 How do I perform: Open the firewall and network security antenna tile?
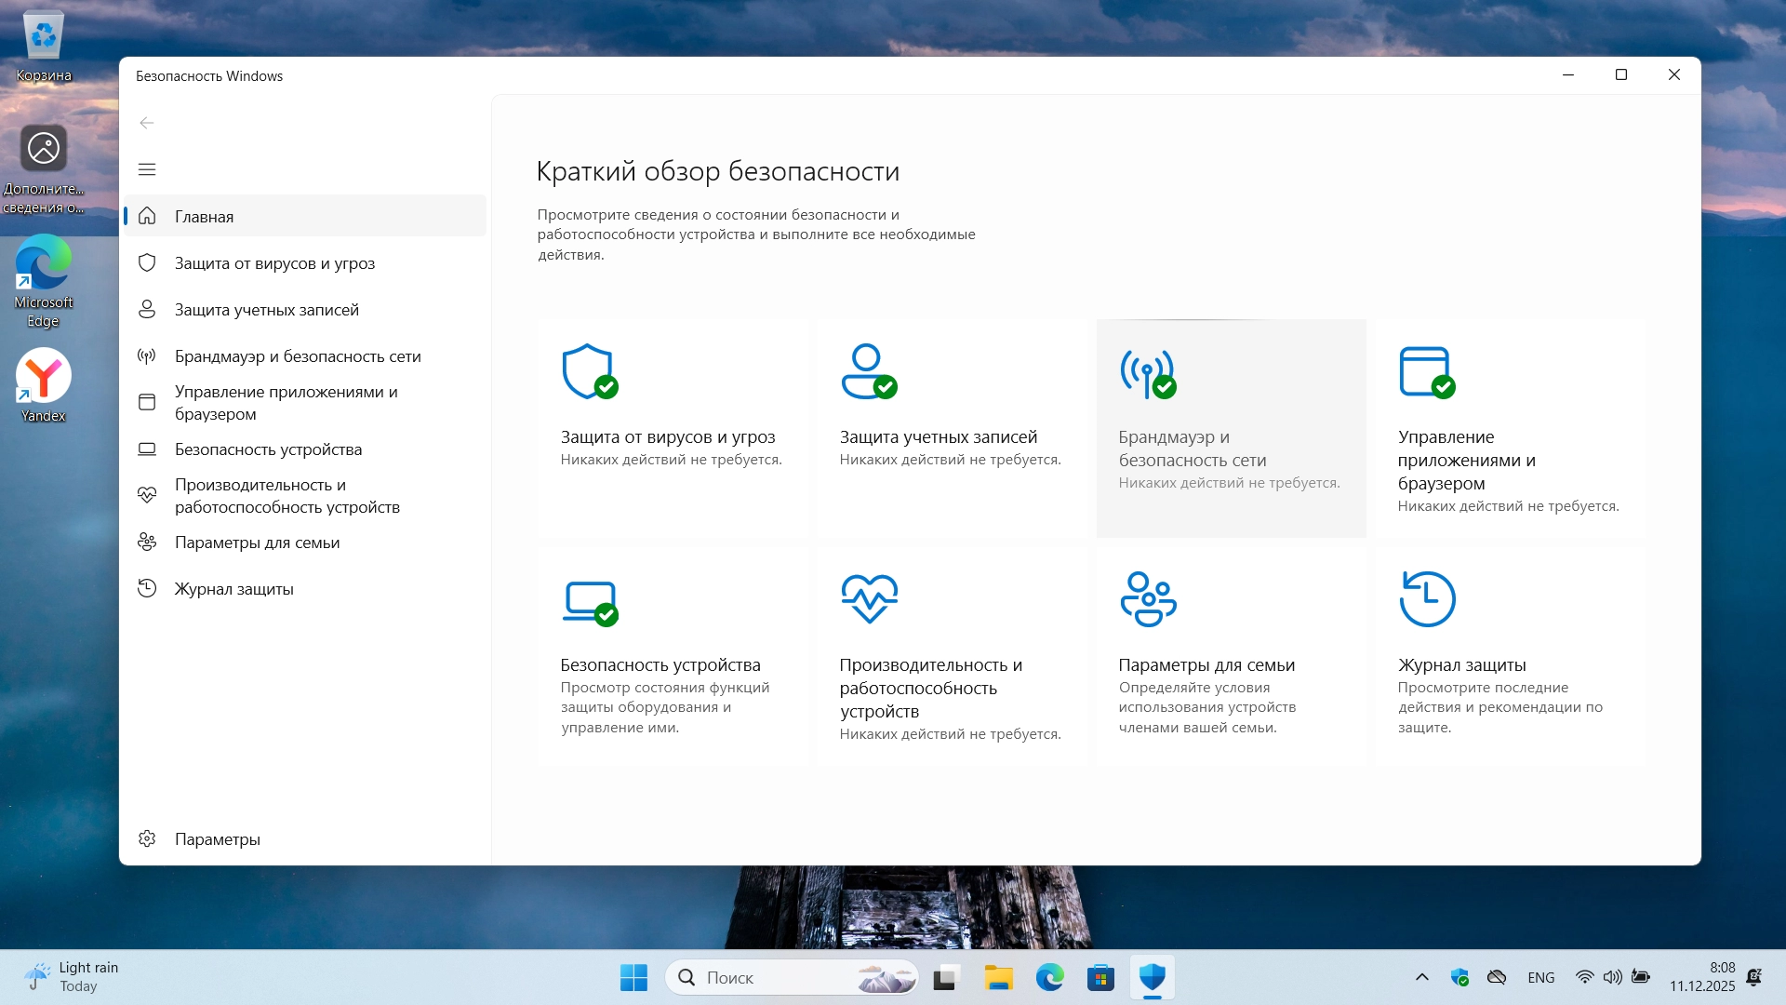(x=1147, y=373)
